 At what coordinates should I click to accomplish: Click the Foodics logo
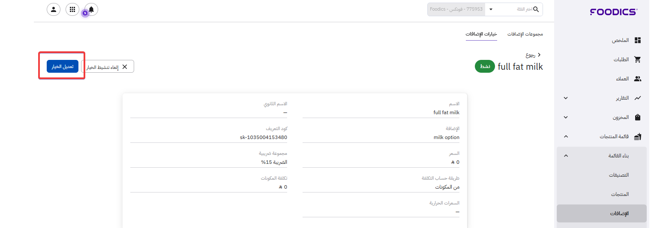pos(613,12)
